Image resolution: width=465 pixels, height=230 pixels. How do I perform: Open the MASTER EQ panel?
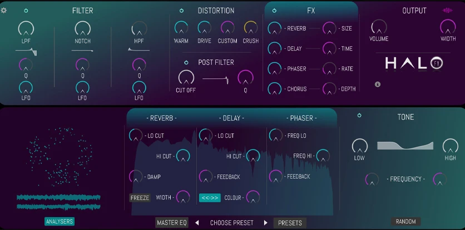pos(172,223)
